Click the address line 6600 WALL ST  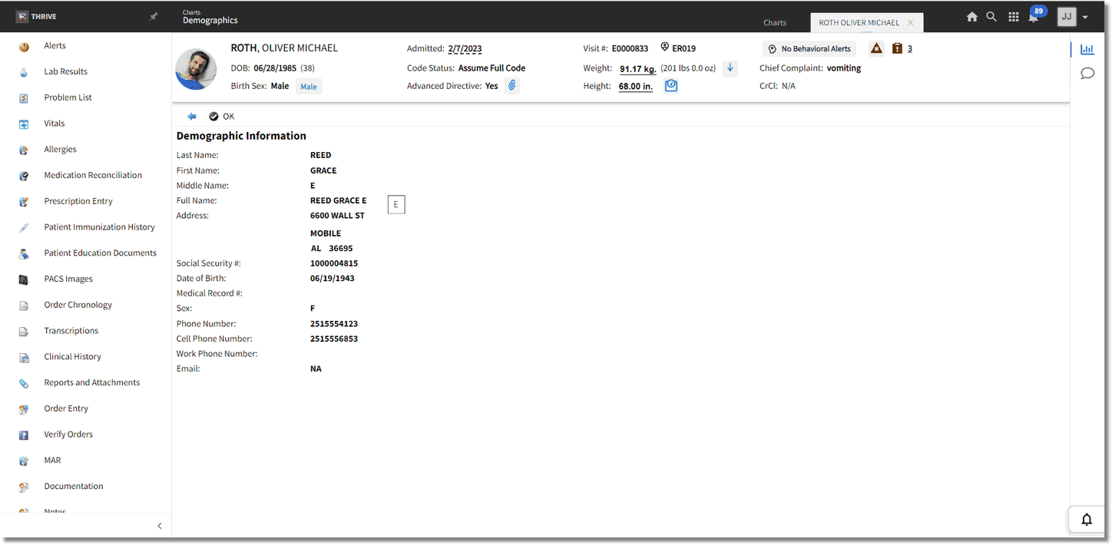(337, 216)
